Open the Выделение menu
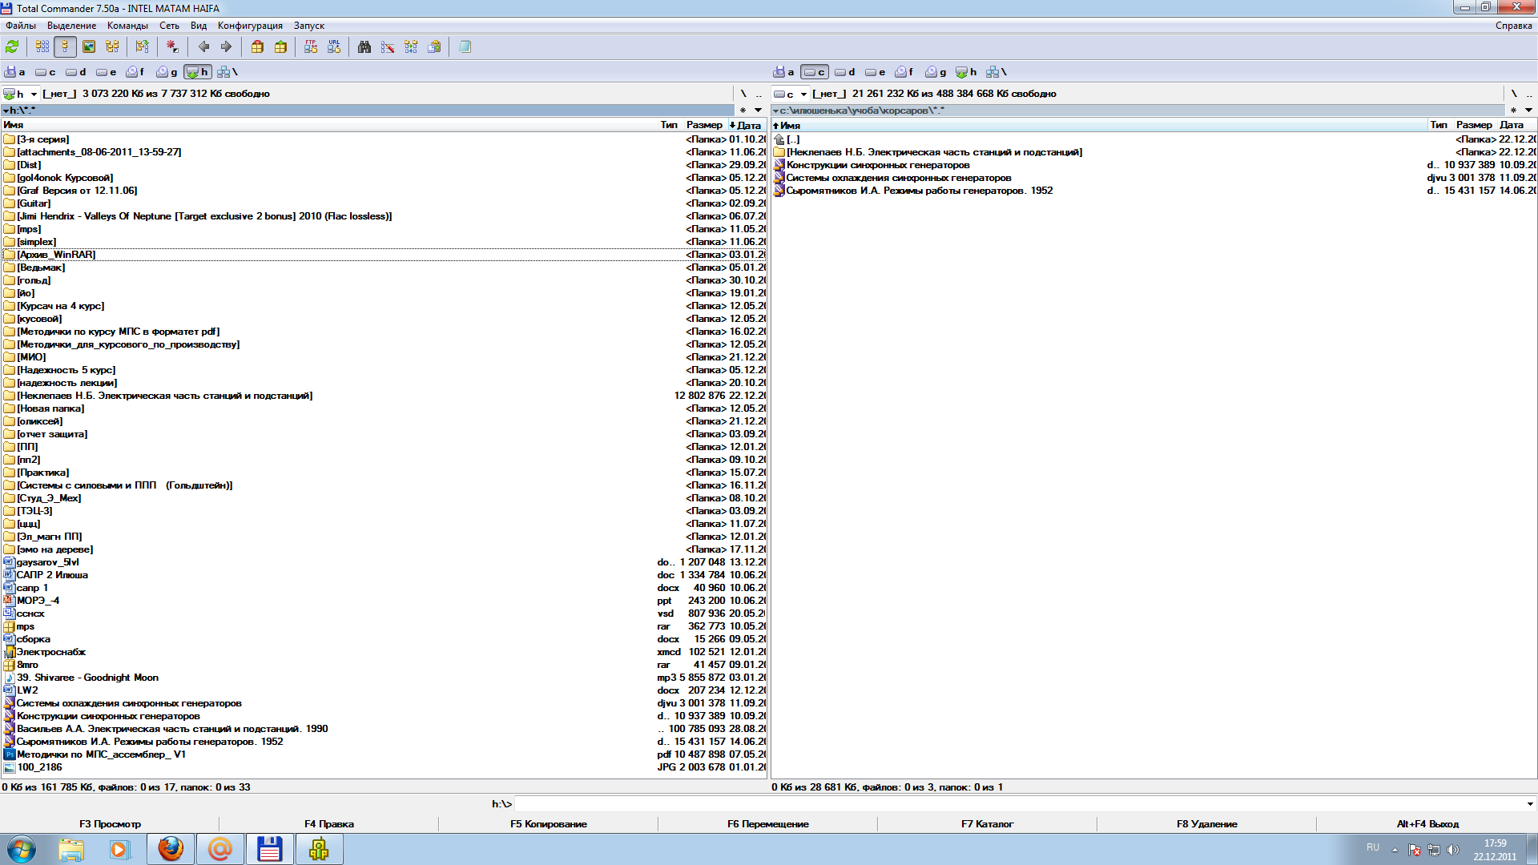1538x865 pixels. coord(71,26)
